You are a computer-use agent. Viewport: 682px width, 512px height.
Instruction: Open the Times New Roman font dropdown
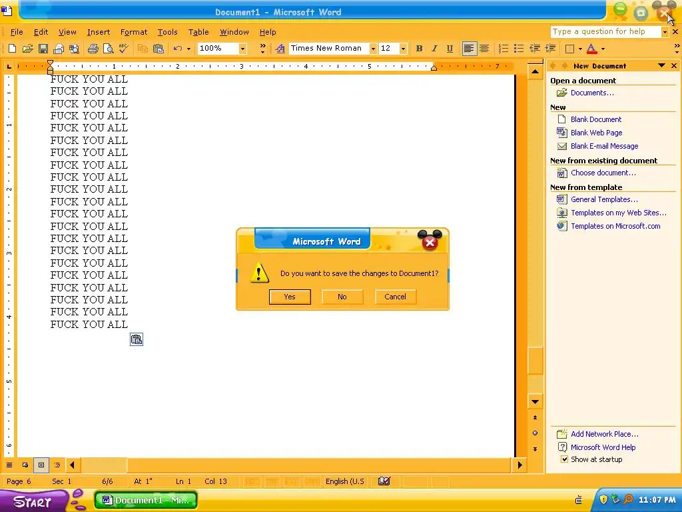pyautogui.click(x=373, y=48)
